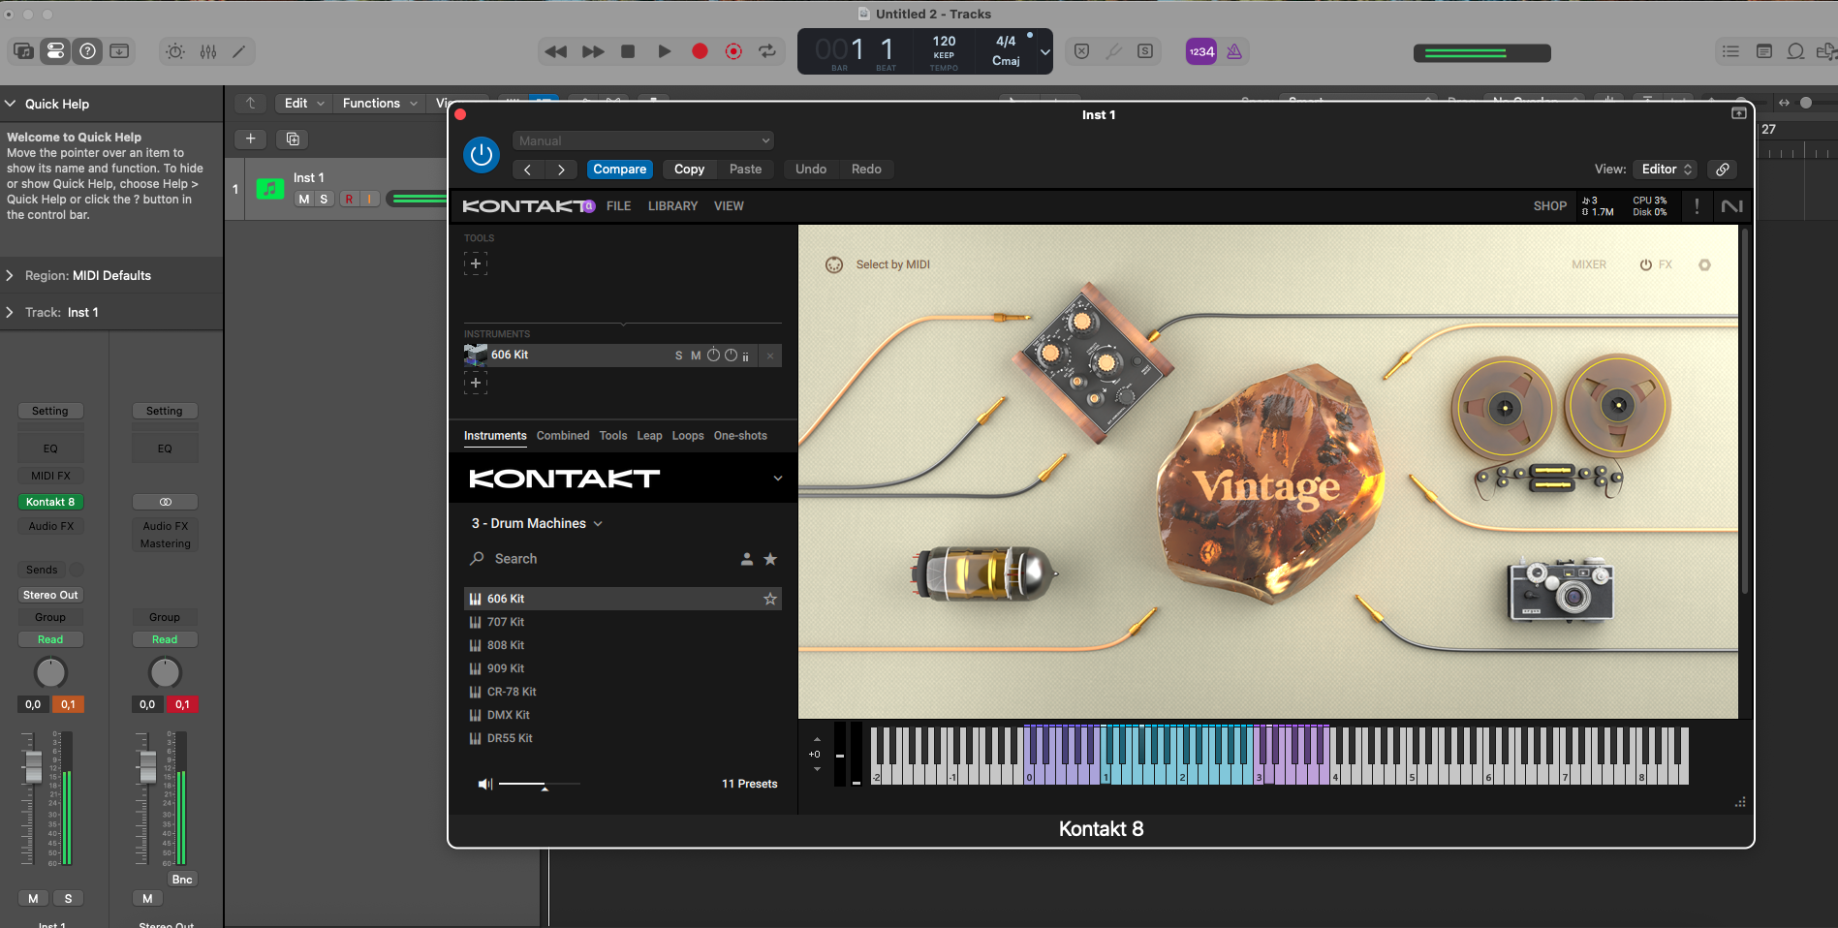Open the Kontakt SHOP link
Screen dimensions: 1838x928
(1549, 206)
